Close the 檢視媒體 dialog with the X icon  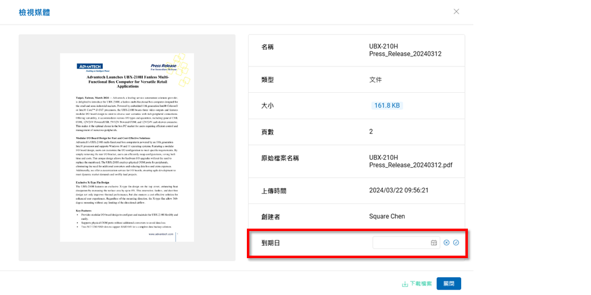pyautogui.click(x=456, y=12)
